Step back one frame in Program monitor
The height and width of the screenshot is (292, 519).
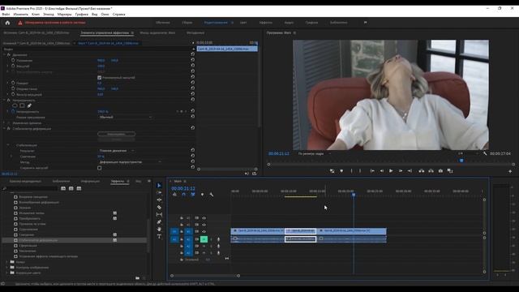tap(382, 171)
